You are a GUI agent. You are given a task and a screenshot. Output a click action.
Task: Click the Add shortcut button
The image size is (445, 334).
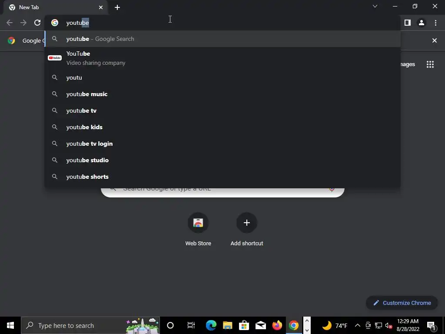(x=247, y=230)
